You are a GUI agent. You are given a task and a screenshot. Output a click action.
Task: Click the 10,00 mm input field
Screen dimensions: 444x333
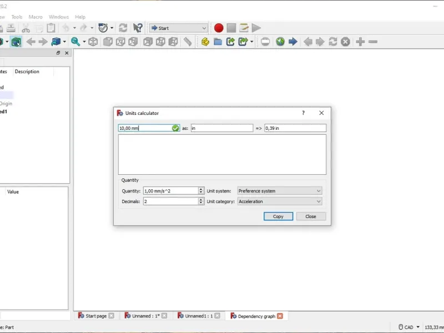pyautogui.click(x=149, y=128)
